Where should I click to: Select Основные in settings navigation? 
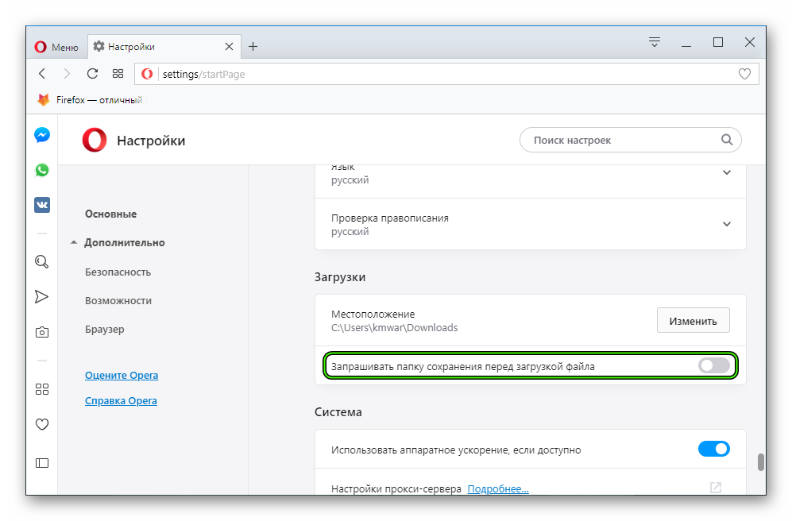click(x=110, y=214)
